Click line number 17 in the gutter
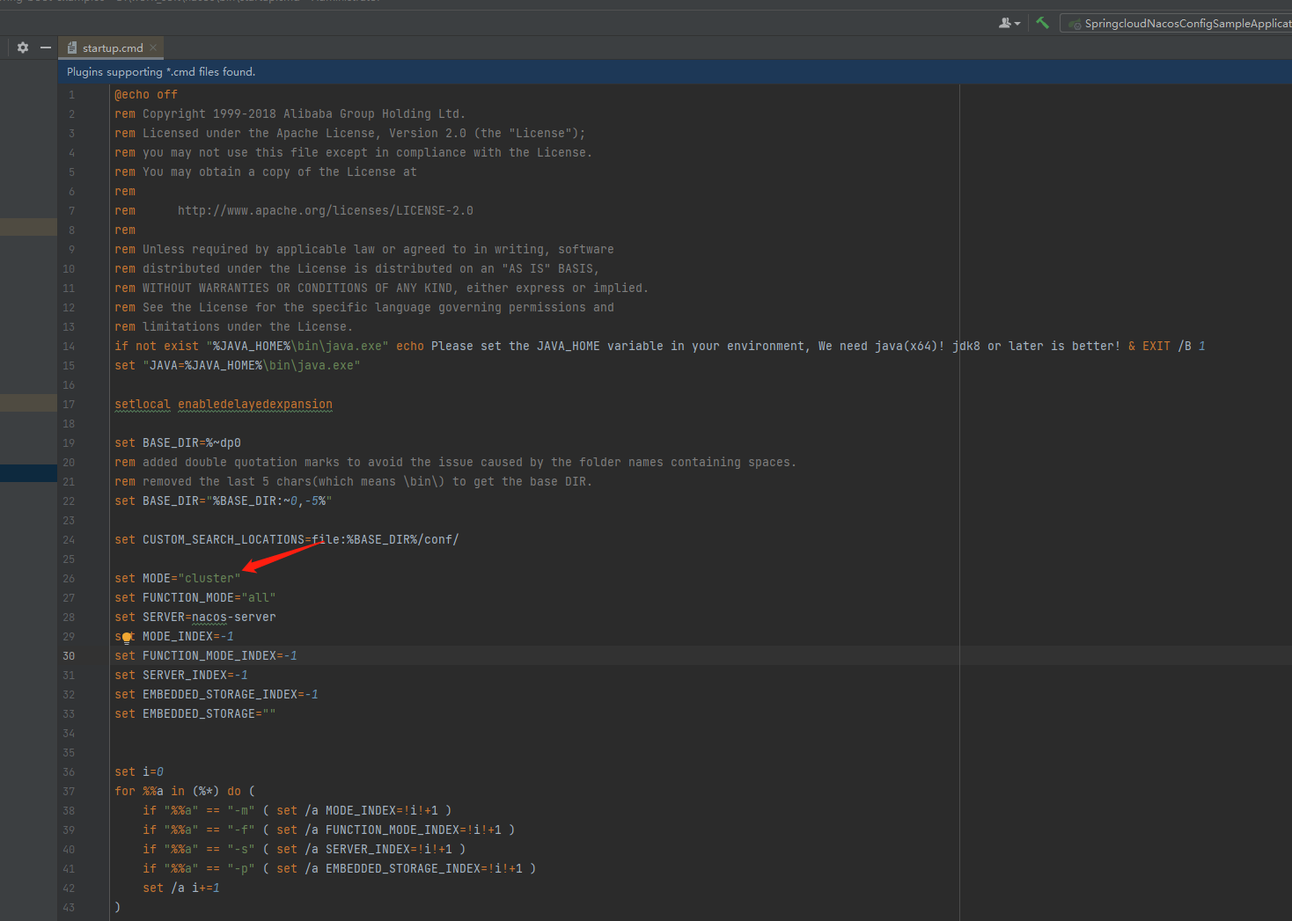The image size is (1292, 921). coord(69,405)
